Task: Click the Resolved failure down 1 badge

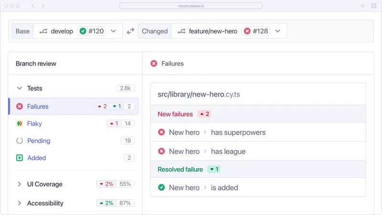Action: click(214, 169)
